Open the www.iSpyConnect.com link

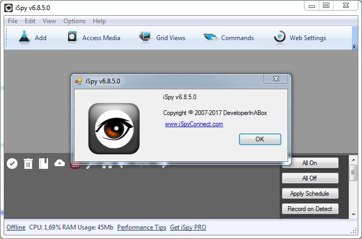coord(194,124)
